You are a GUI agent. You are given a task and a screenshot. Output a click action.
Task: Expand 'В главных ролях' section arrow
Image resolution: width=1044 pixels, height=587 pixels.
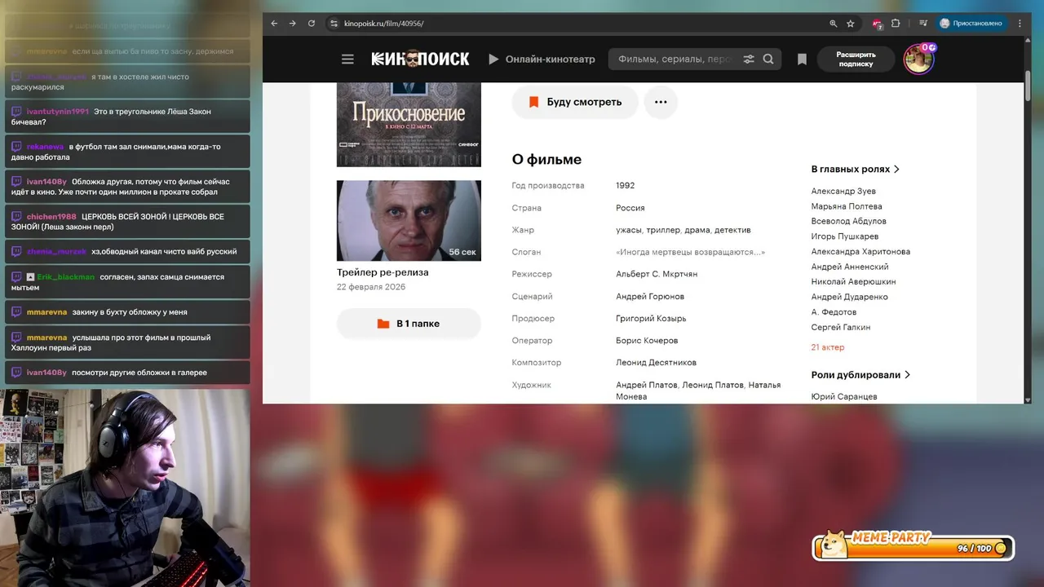(896, 170)
